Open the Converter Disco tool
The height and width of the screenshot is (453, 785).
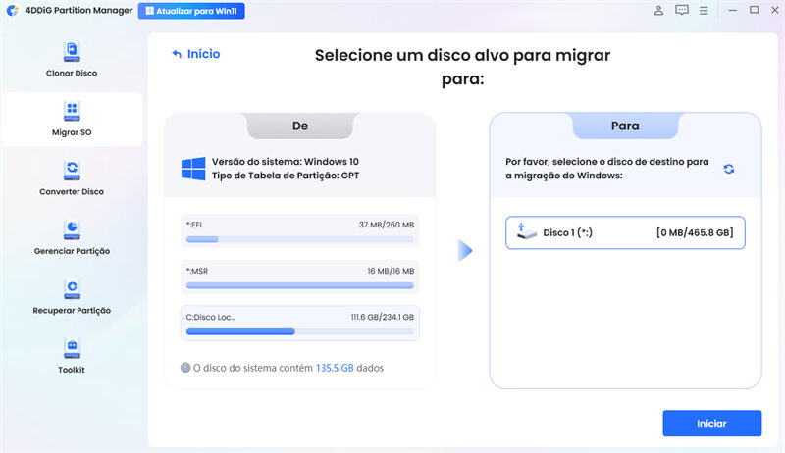point(72,176)
